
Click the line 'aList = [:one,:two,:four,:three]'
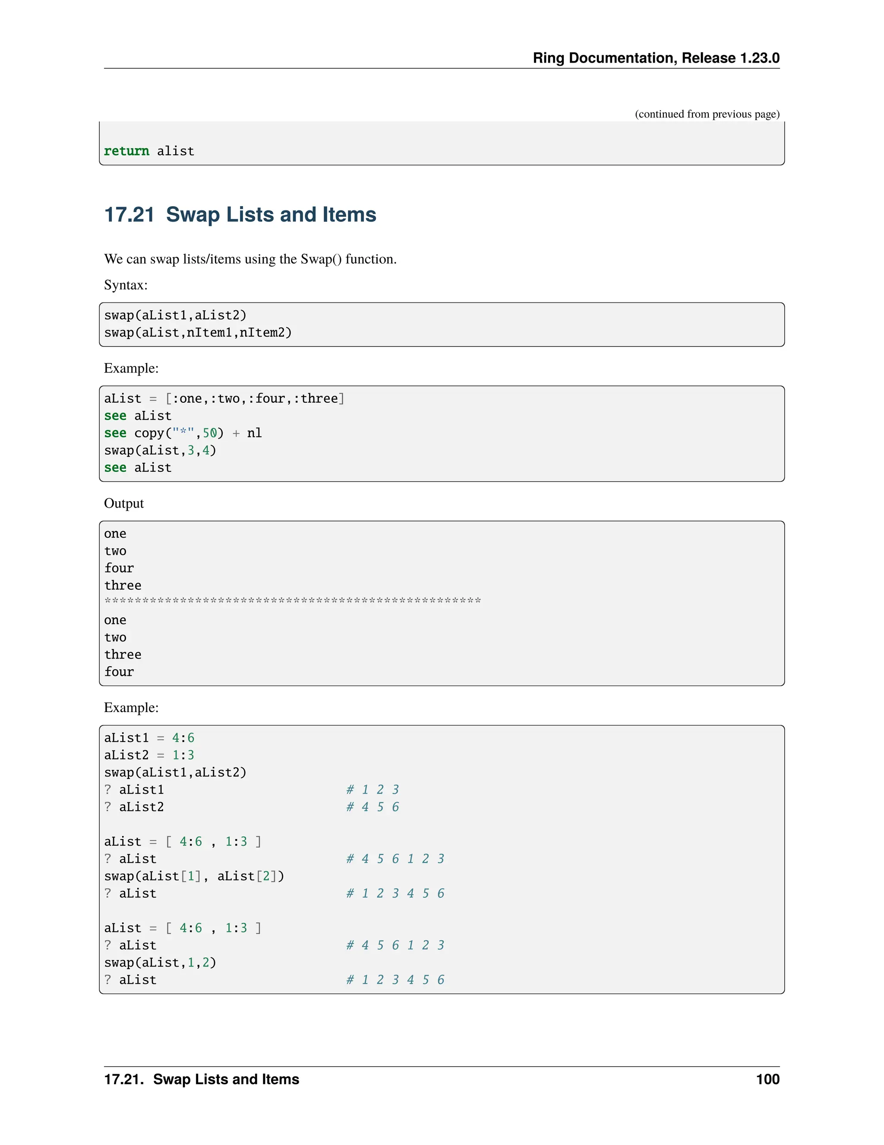coord(224,398)
